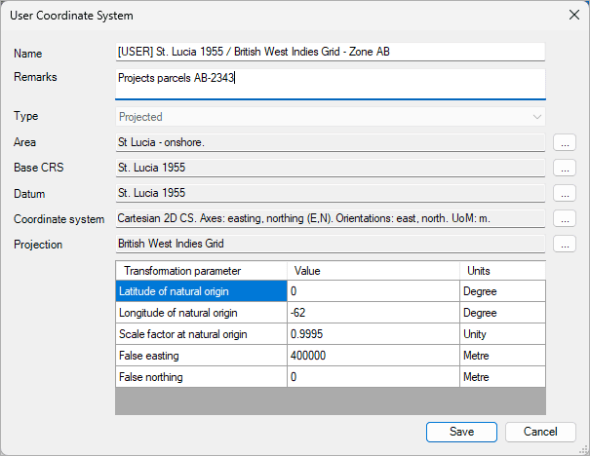This screenshot has height=456, width=590.
Task: Click the Projection ellipsis button
Action: 565,244
